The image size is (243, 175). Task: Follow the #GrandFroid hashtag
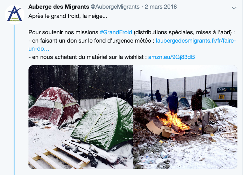pos(116,32)
